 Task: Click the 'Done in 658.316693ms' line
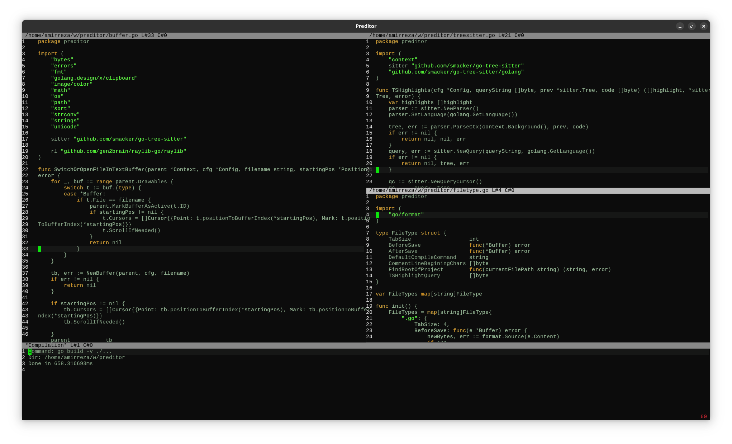point(60,364)
